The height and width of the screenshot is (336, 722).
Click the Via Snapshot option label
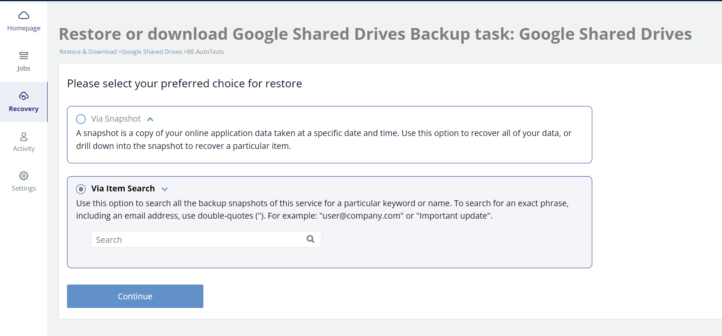[116, 119]
